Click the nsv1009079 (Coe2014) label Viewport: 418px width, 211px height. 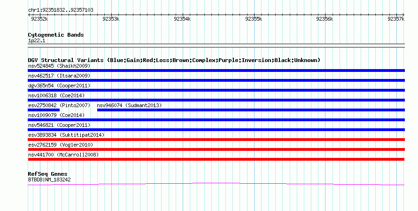pos(56,115)
